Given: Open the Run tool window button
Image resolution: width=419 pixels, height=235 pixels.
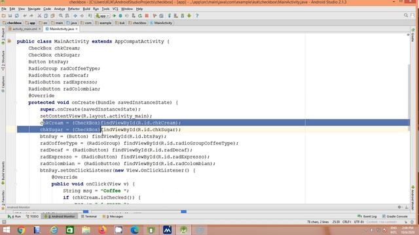Looking at the screenshot, I should (x=14, y=216).
